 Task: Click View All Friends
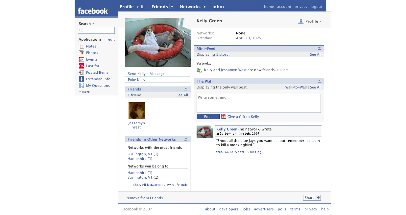pyautogui.click(x=176, y=185)
